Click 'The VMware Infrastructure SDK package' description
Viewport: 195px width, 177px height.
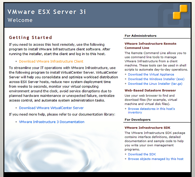[x=155, y=141]
